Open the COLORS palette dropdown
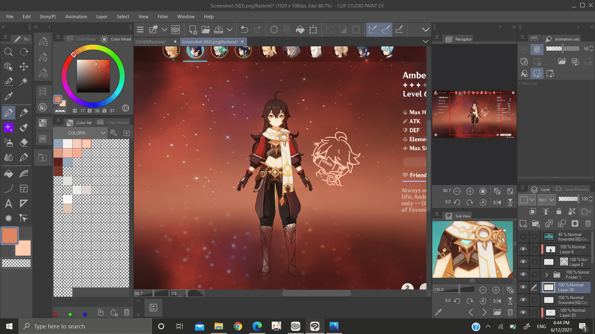595x334 pixels. tap(103, 133)
